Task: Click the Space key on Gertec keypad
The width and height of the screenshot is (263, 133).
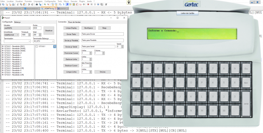Action: point(180,111)
